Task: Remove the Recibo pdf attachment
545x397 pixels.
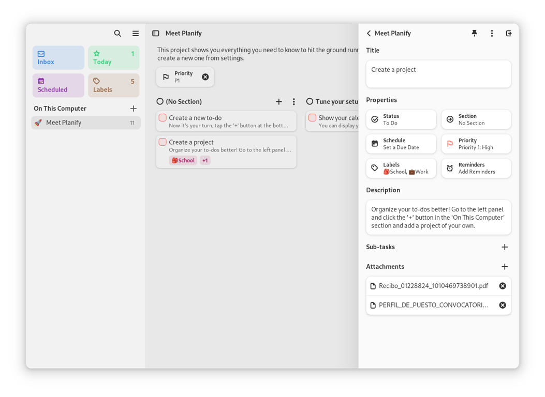Action: click(x=503, y=286)
